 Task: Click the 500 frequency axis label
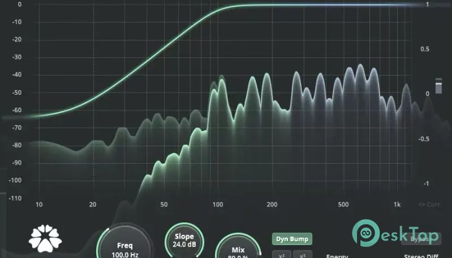[x=343, y=205]
